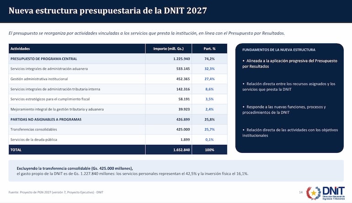Screen dimensions: 352x203
Task: Select the bullet 'Alineada a la aplicación progresiva'
Action: tap(289, 63)
